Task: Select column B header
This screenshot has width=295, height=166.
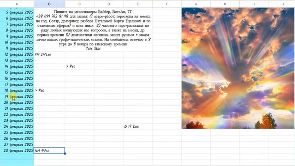Action: tap(49, 4)
